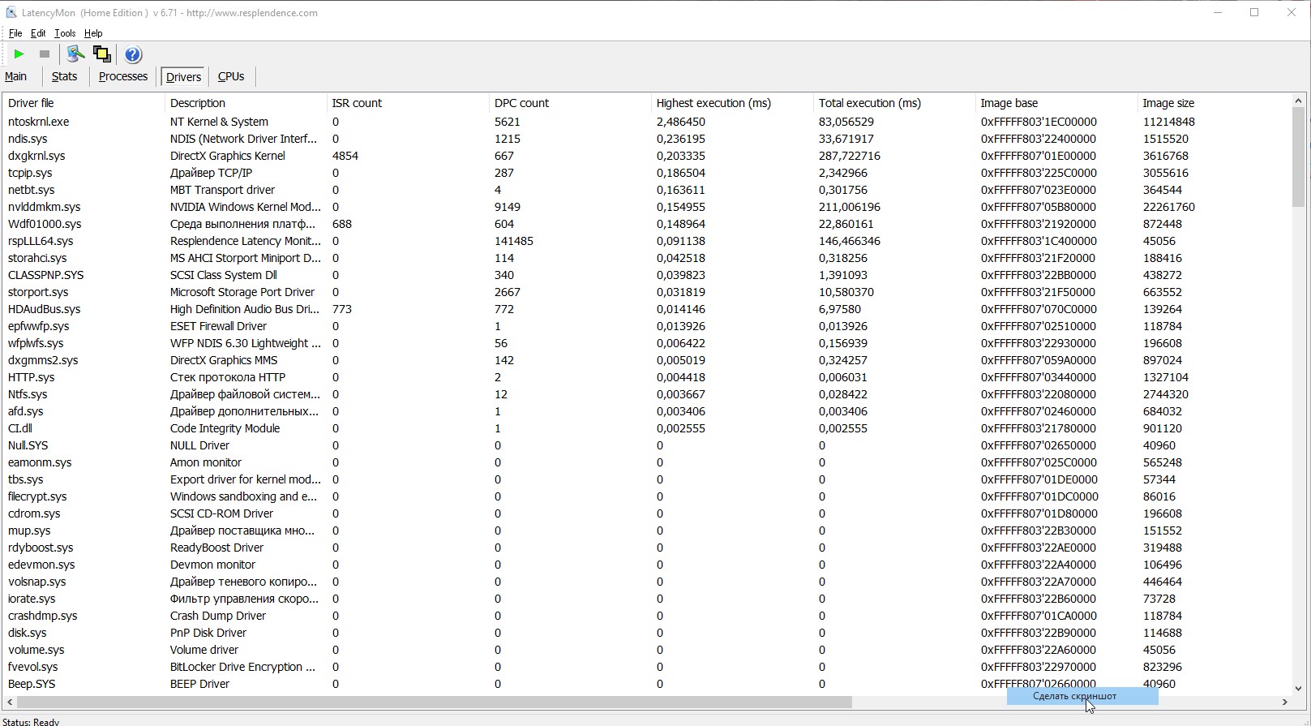Click highest execution value 2,486450
Screen dimensions: 1311x726
click(681, 122)
